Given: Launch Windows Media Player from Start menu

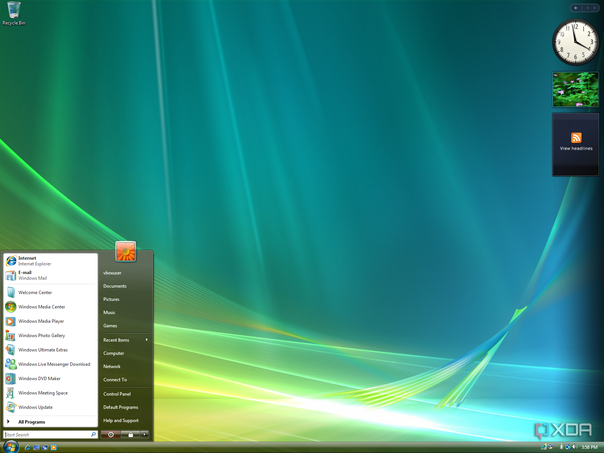Looking at the screenshot, I should pos(51,321).
